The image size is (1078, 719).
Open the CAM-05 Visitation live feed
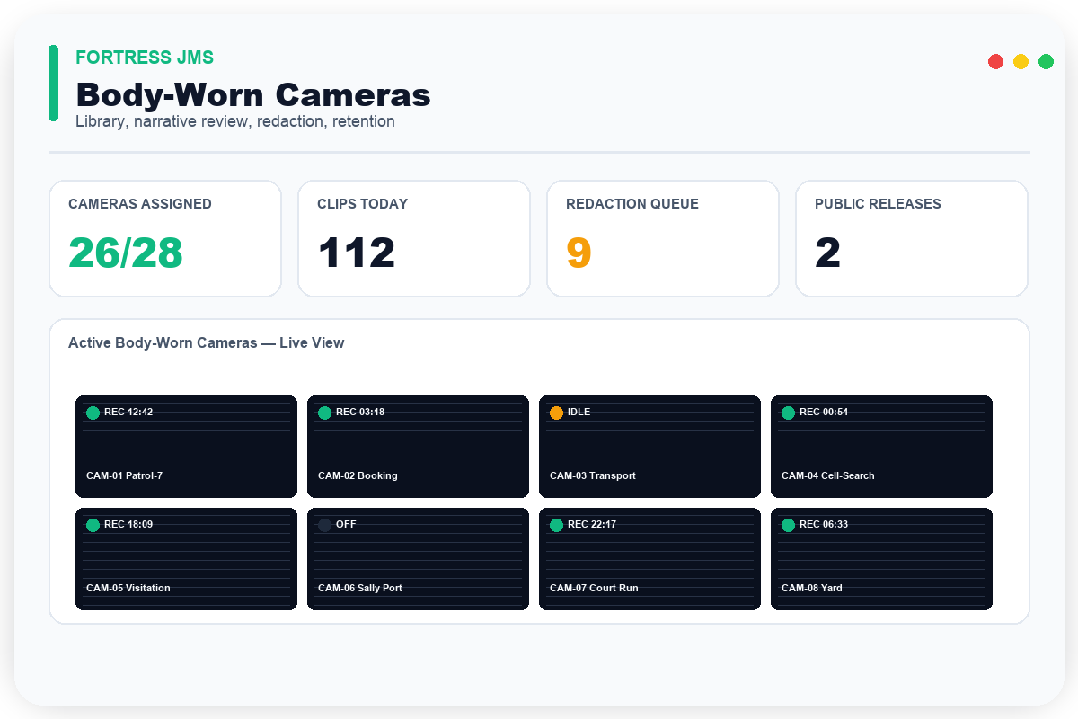(186, 559)
